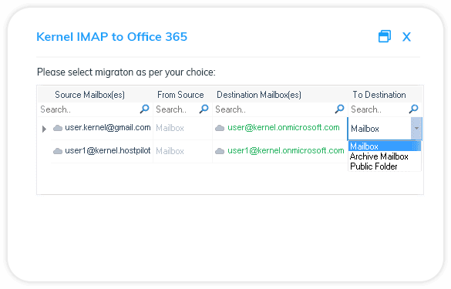Close the Kernel IMAP dialog

tap(406, 37)
